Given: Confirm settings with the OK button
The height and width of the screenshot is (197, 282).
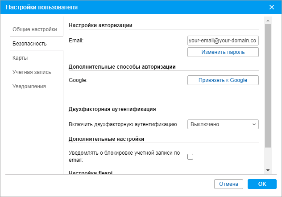Looking at the screenshot, I should pos(262,184).
